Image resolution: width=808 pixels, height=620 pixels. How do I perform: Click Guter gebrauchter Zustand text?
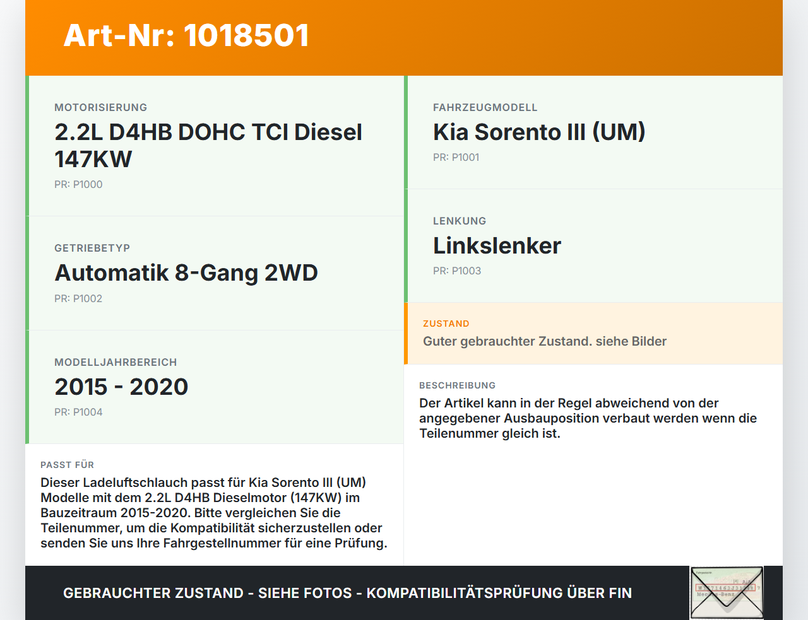[x=544, y=341]
